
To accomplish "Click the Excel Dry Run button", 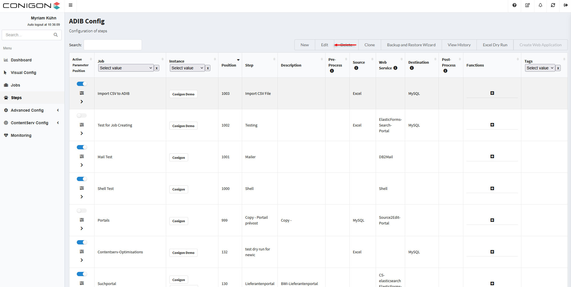I will (x=495, y=45).
